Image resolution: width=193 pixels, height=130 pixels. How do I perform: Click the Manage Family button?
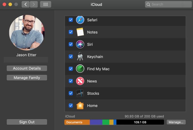[27, 78]
